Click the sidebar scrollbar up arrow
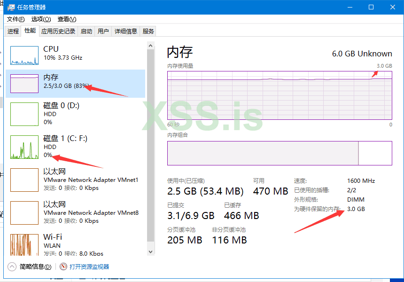The image size is (404, 282). point(150,46)
